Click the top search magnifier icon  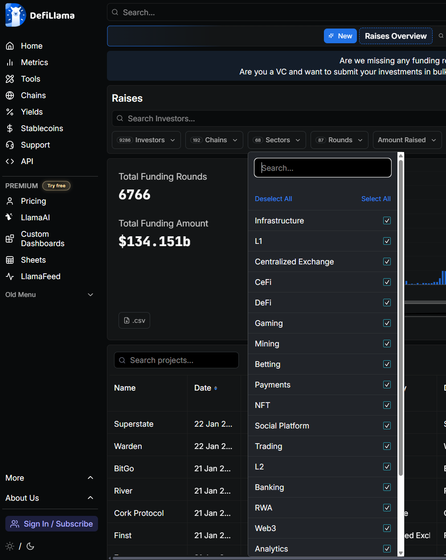click(115, 12)
